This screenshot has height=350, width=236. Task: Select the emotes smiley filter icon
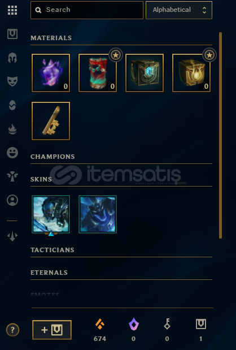tap(12, 153)
